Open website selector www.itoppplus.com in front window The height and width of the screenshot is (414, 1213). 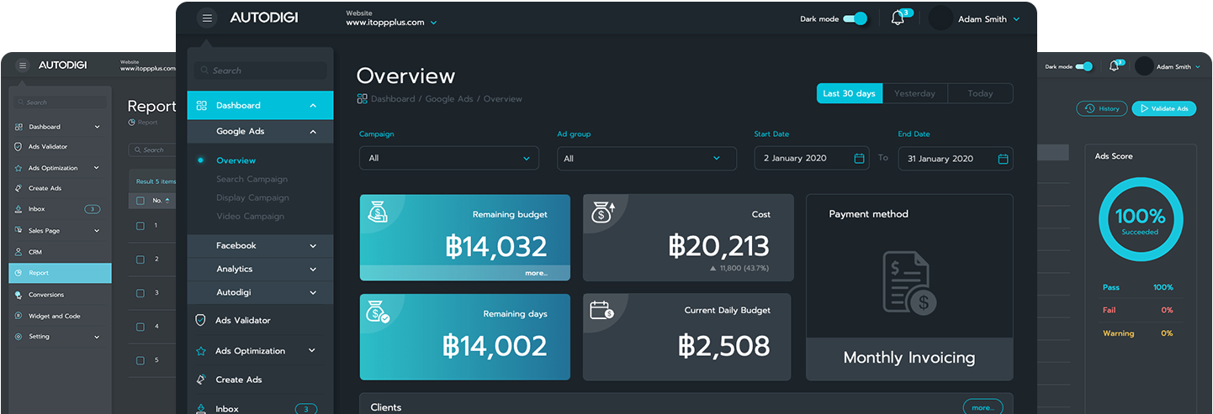coord(392,23)
